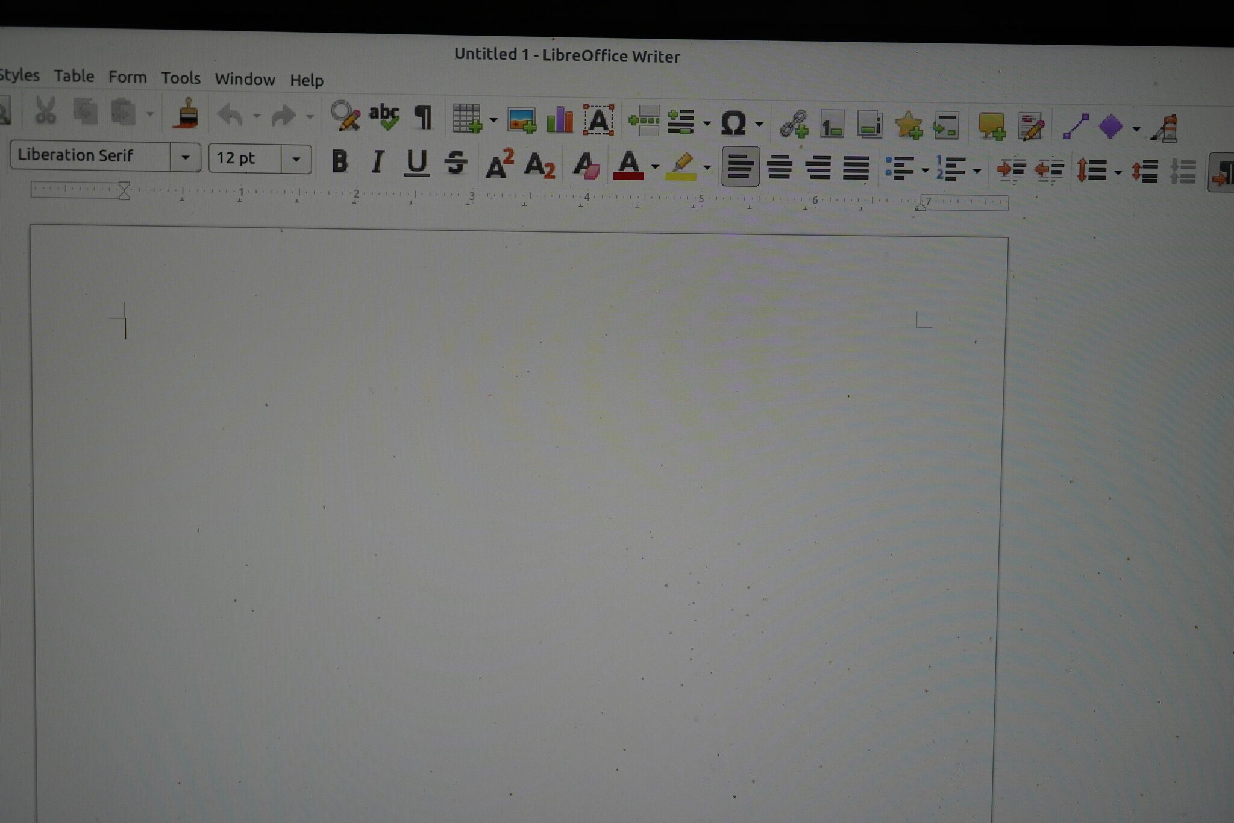Justify text
The height and width of the screenshot is (823, 1234).
pos(856,169)
